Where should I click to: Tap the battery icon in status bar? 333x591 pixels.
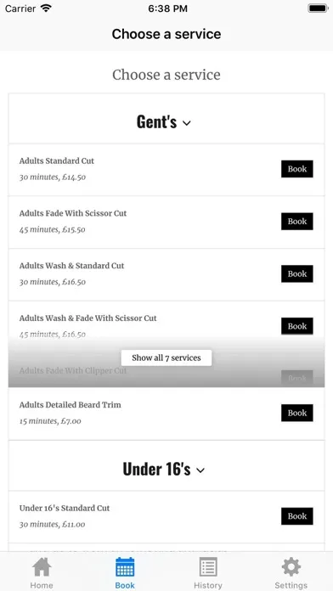point(318,8)
